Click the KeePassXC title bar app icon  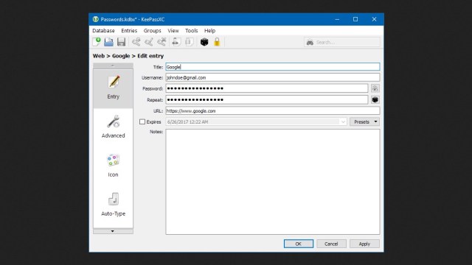96,19
